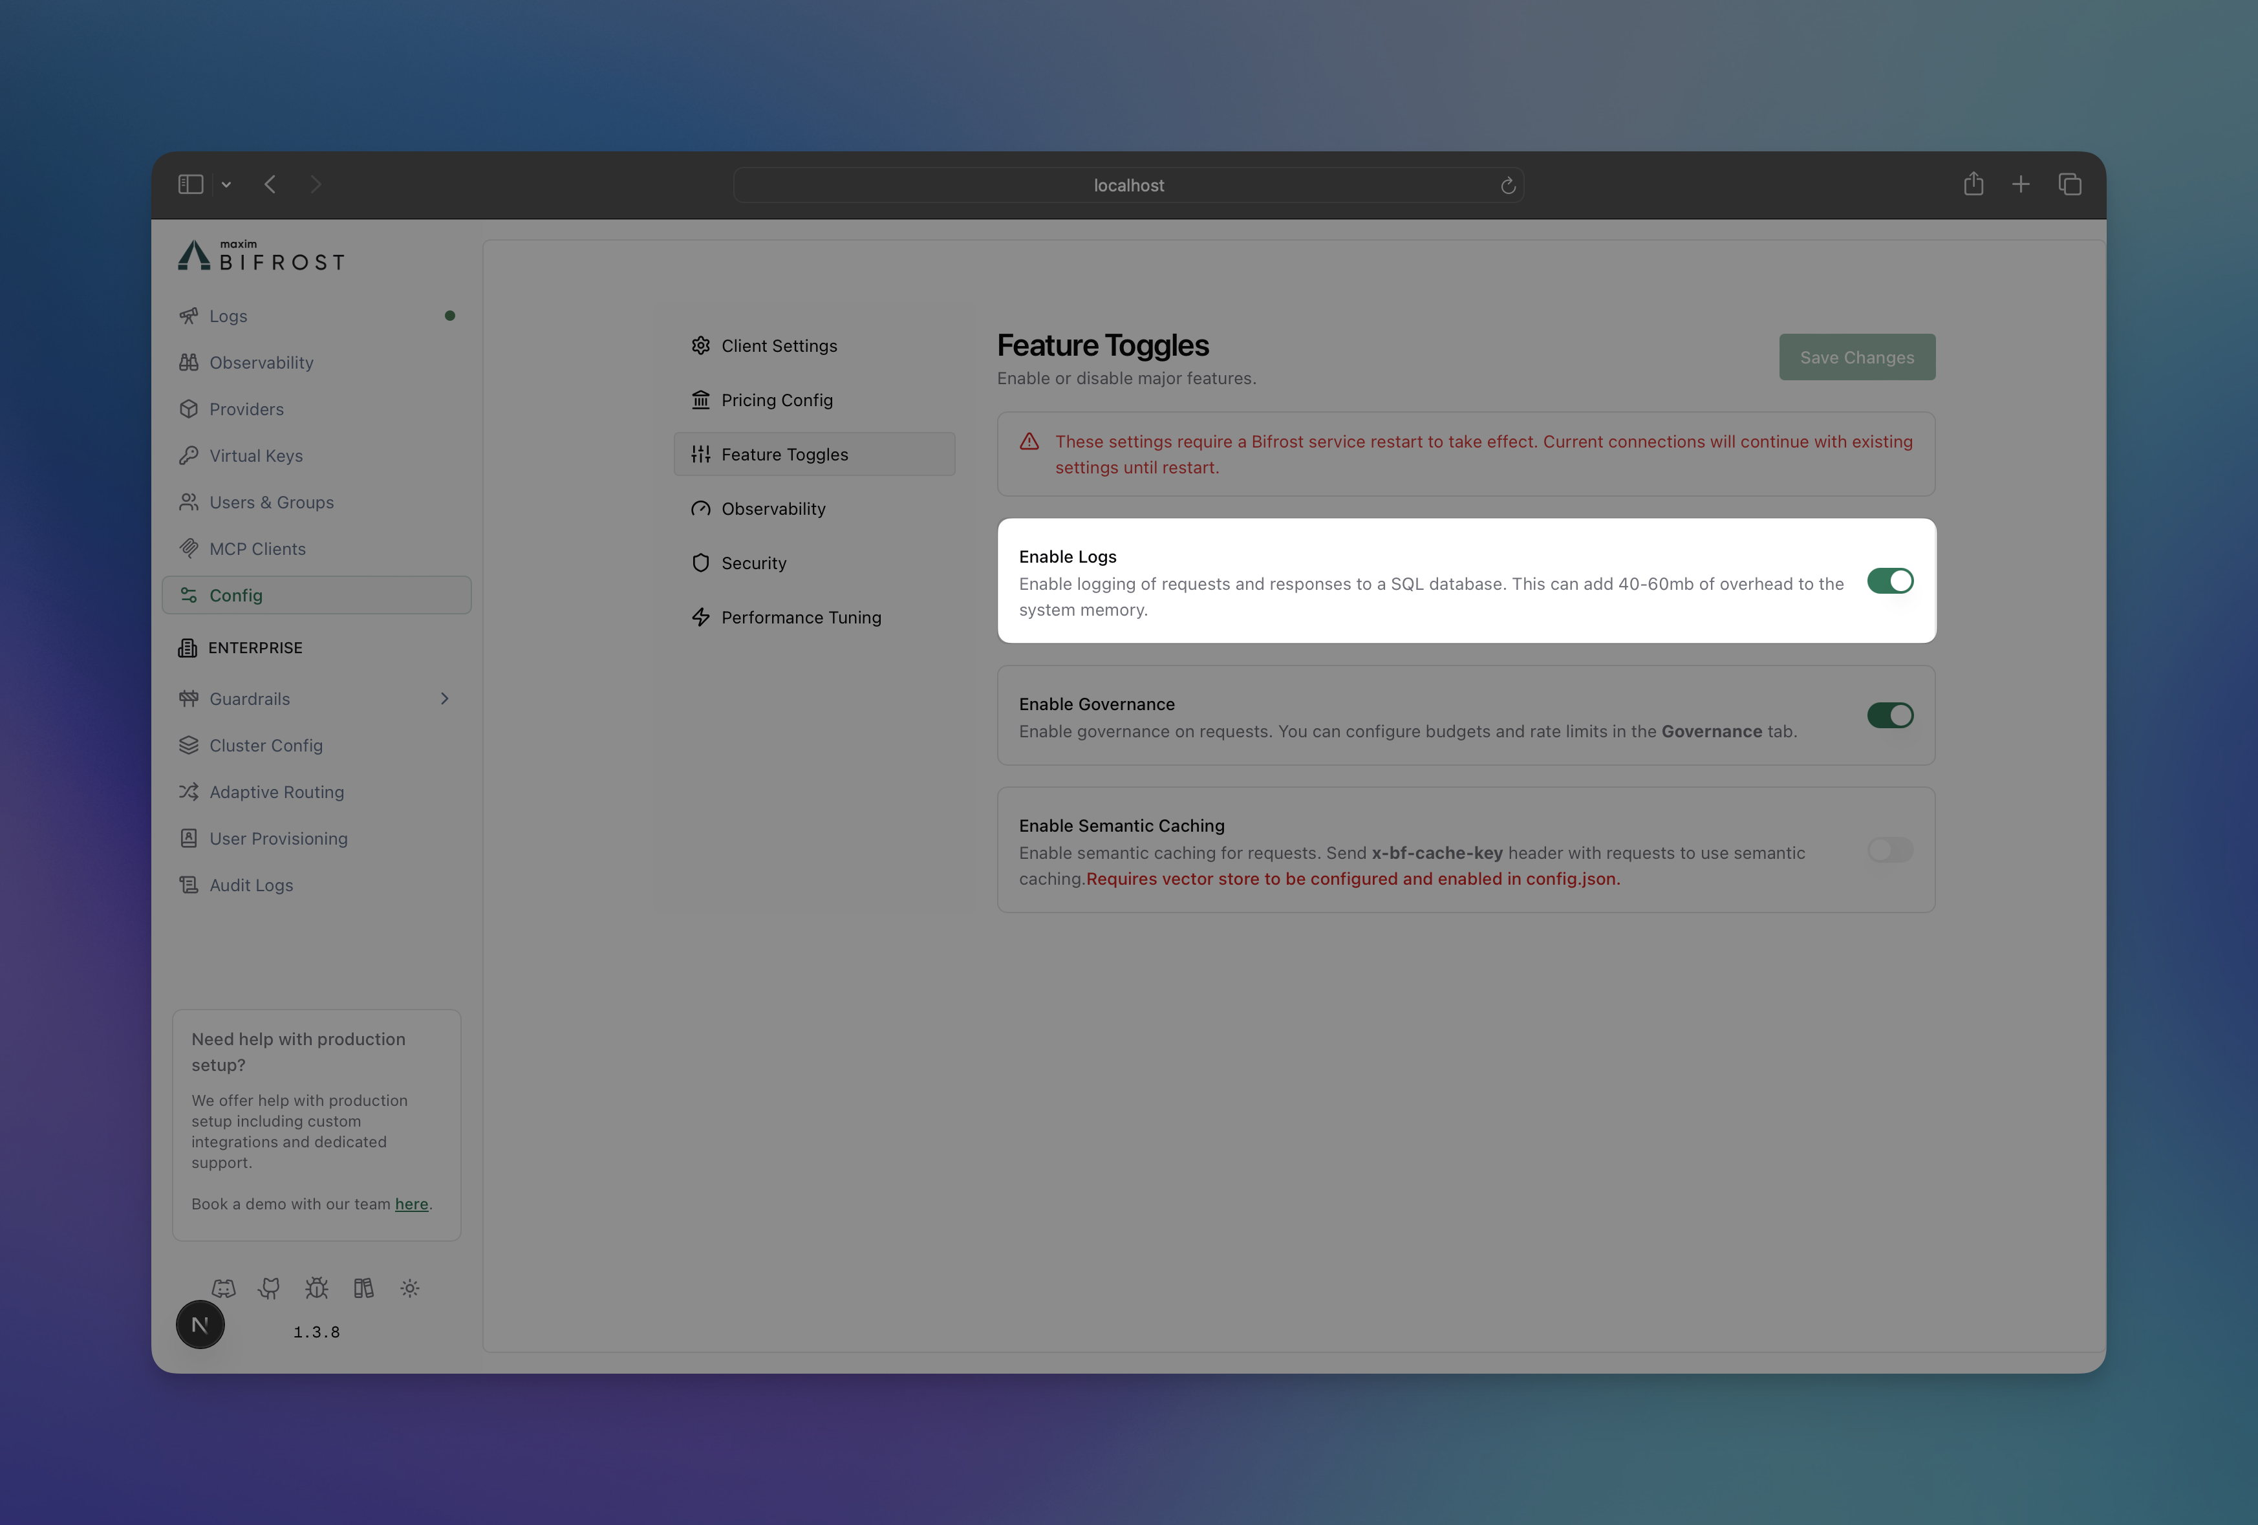Visit the GitHub repository icon
The height and width of the screenshot is (1525, 2258).
point(269,1289)
